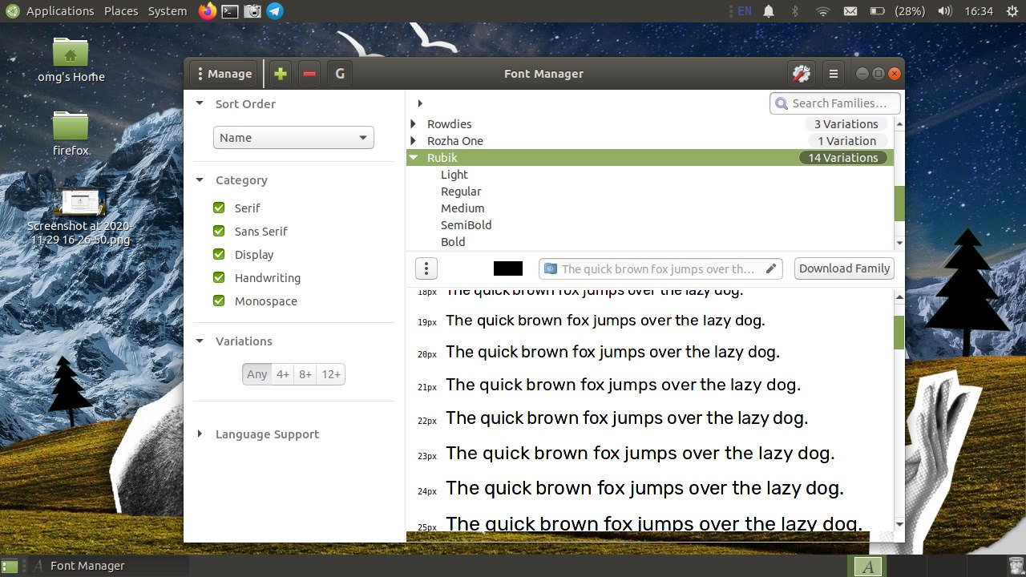Open the Google Fonts 'G' button
Viewport: 1026px width, 577px height.
pyautogui.click(x=340, y=74)
